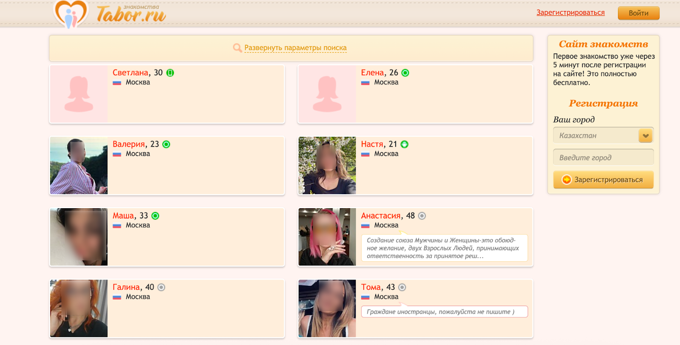Click the gray offline icon next to Галина

pyautogui.click(x=161, y=287)
